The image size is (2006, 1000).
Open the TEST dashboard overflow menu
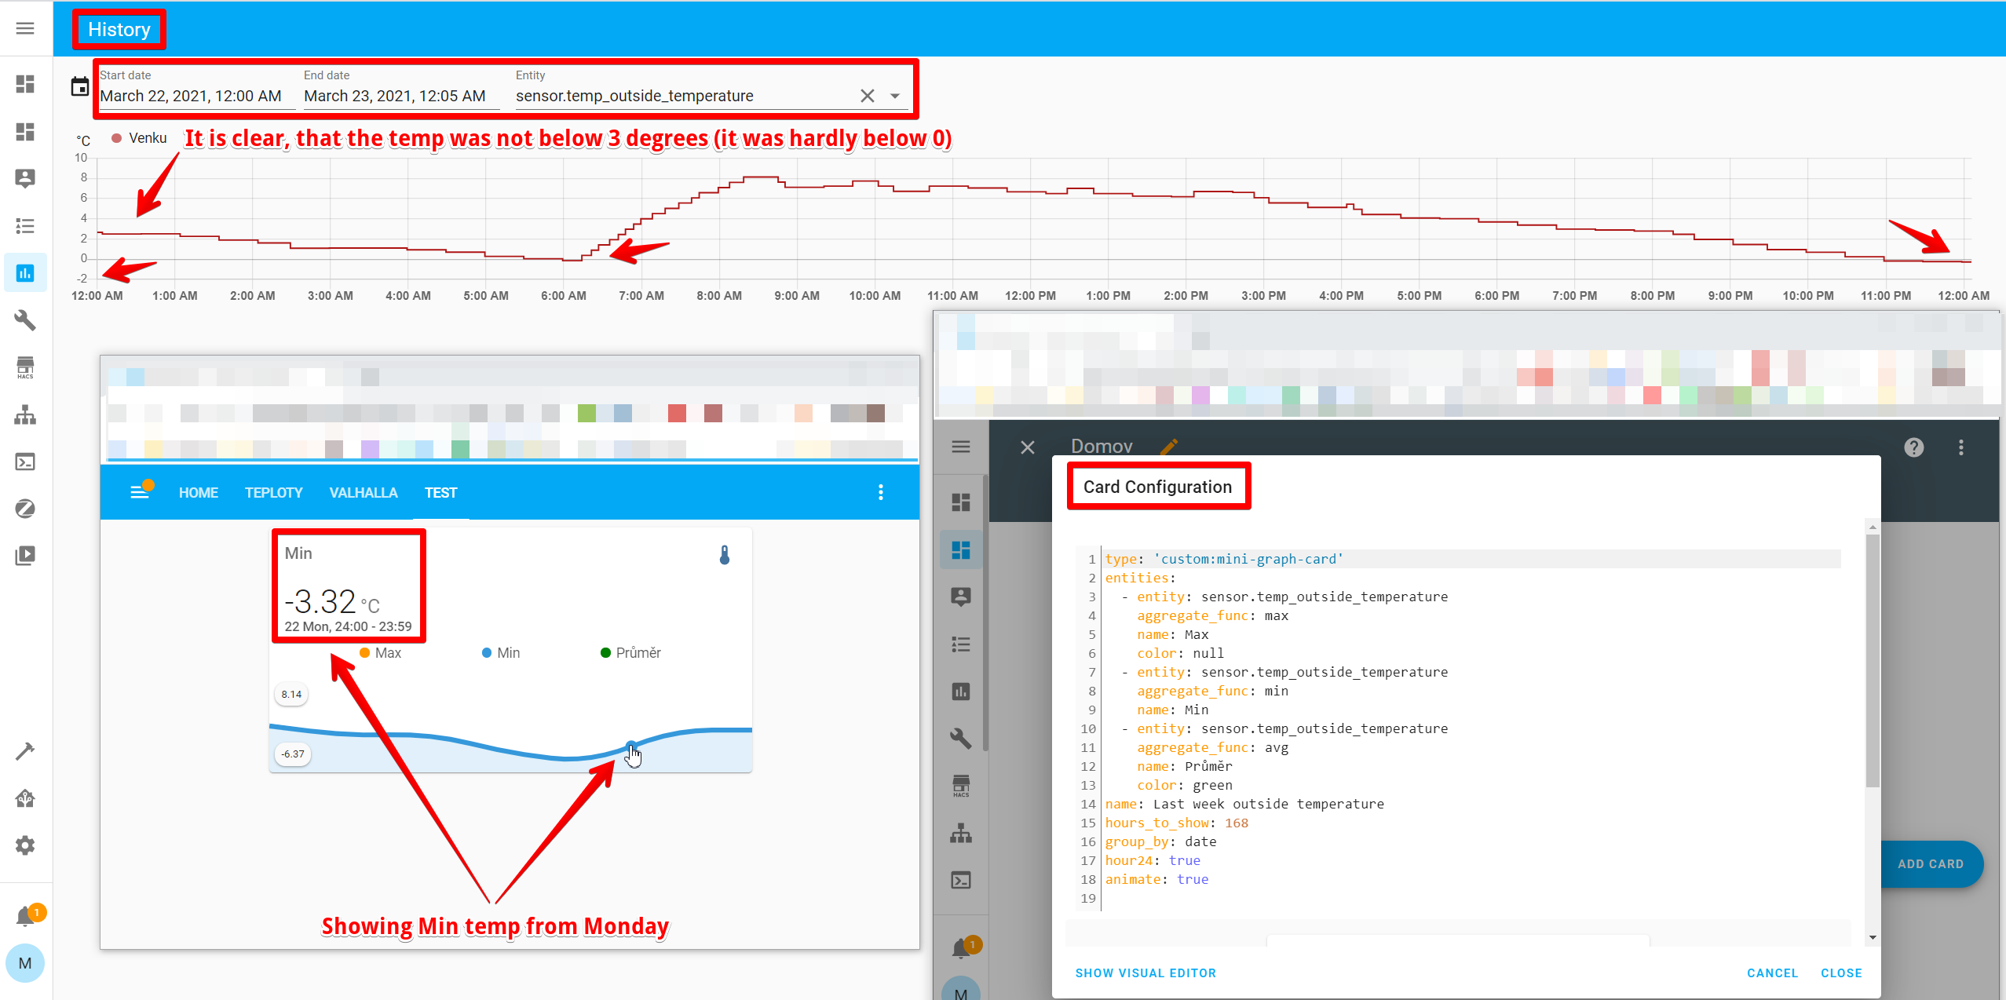point(881,492)
